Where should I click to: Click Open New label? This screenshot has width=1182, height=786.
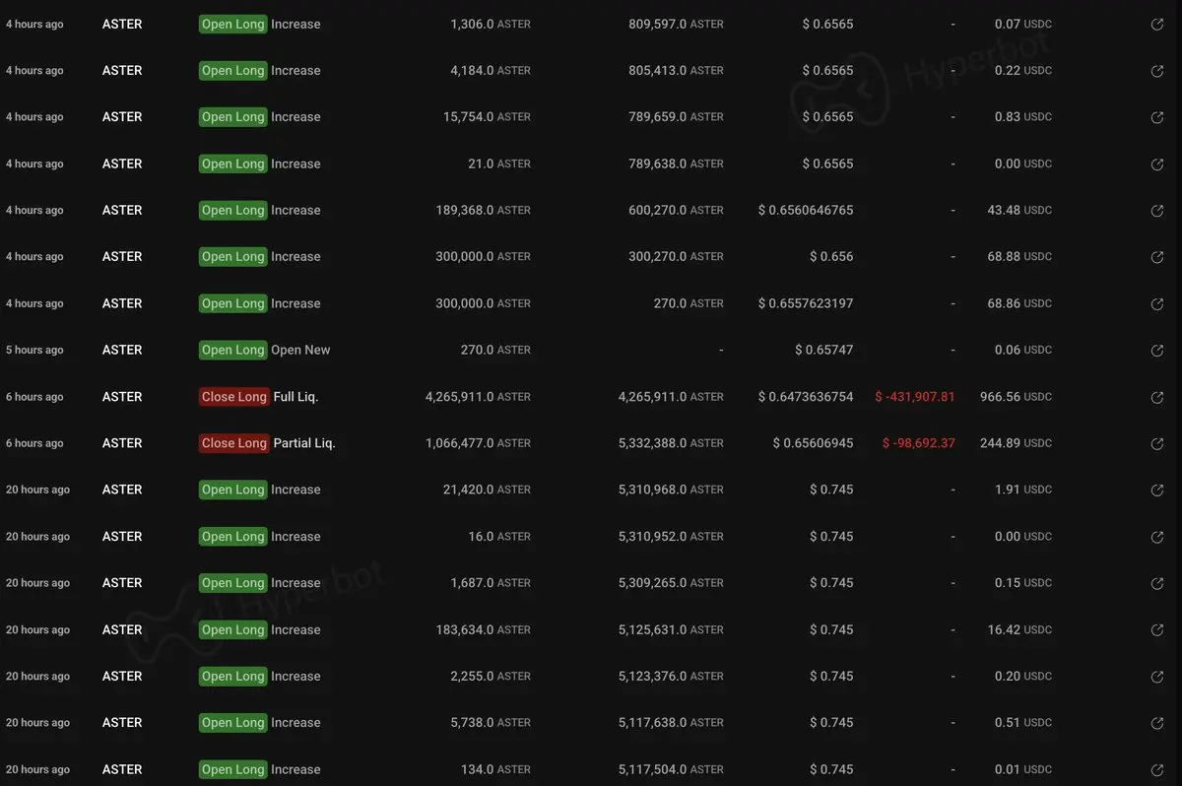(301, 350)
